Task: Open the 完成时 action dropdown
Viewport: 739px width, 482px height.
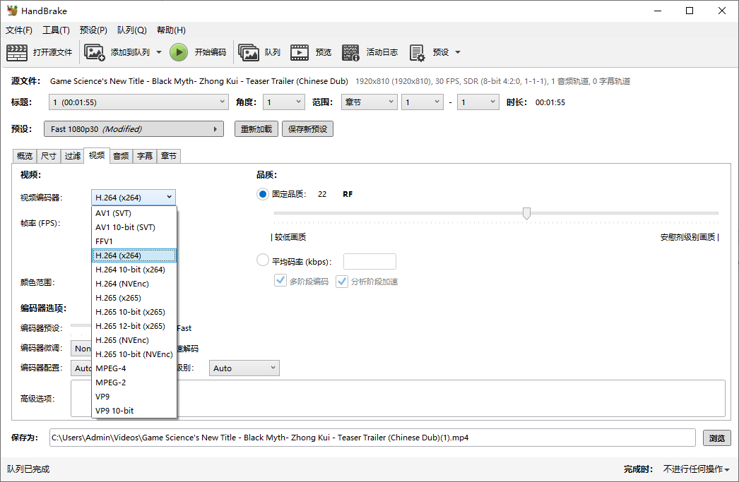Action: pyautogui.click(x=696, y=469)
